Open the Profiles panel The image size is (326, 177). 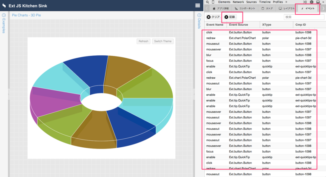click(278, 2)
